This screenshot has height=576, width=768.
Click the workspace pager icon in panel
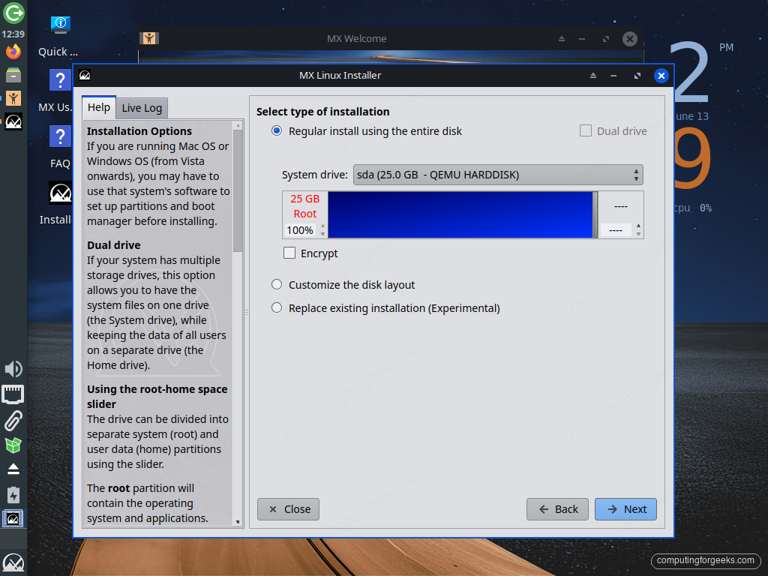point(13,518)
